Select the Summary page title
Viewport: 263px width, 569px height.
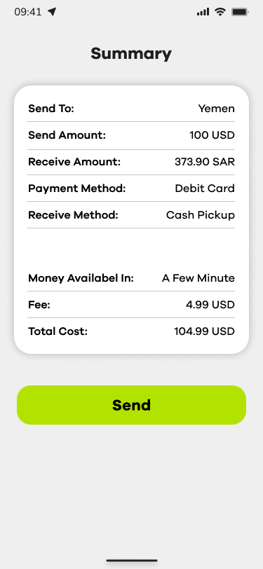(x=131, y=54)
